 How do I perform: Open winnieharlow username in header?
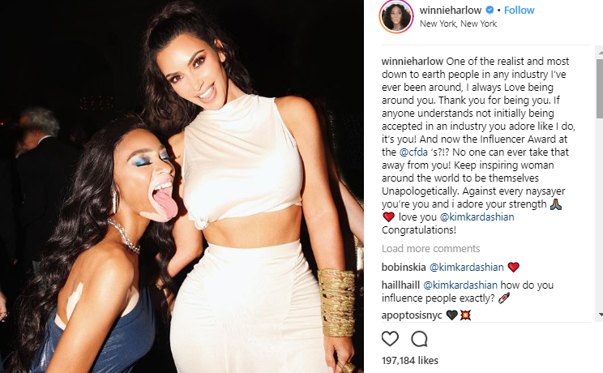pos(451,10)
